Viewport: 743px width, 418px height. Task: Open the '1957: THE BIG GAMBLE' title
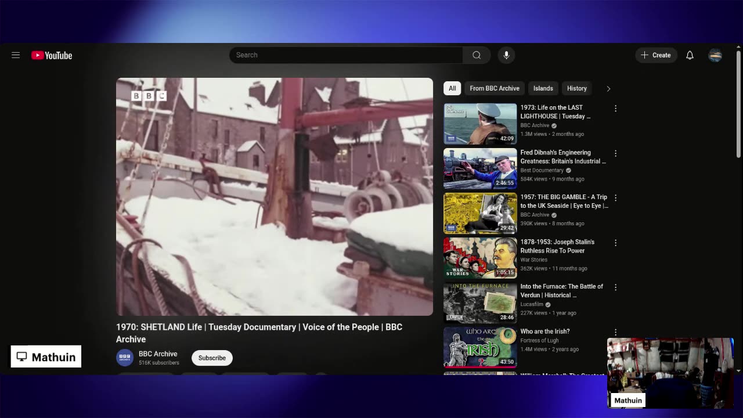(564, 201)
